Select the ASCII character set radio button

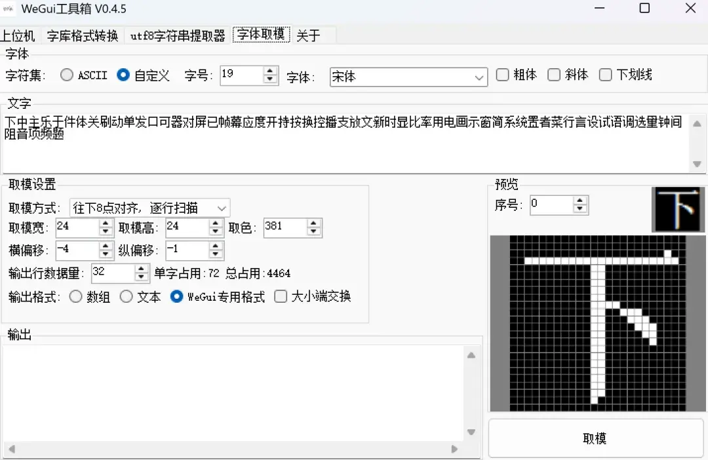[66, 75]
